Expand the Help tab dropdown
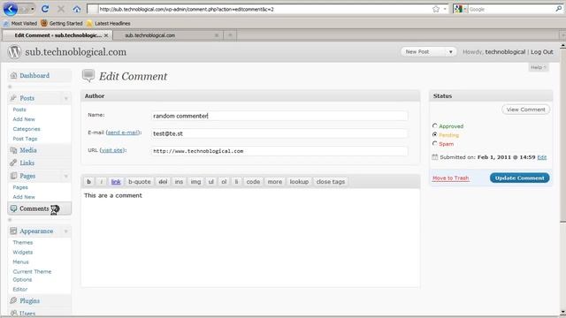This screenshot has height=318, width=566. (x=539, y=67)
